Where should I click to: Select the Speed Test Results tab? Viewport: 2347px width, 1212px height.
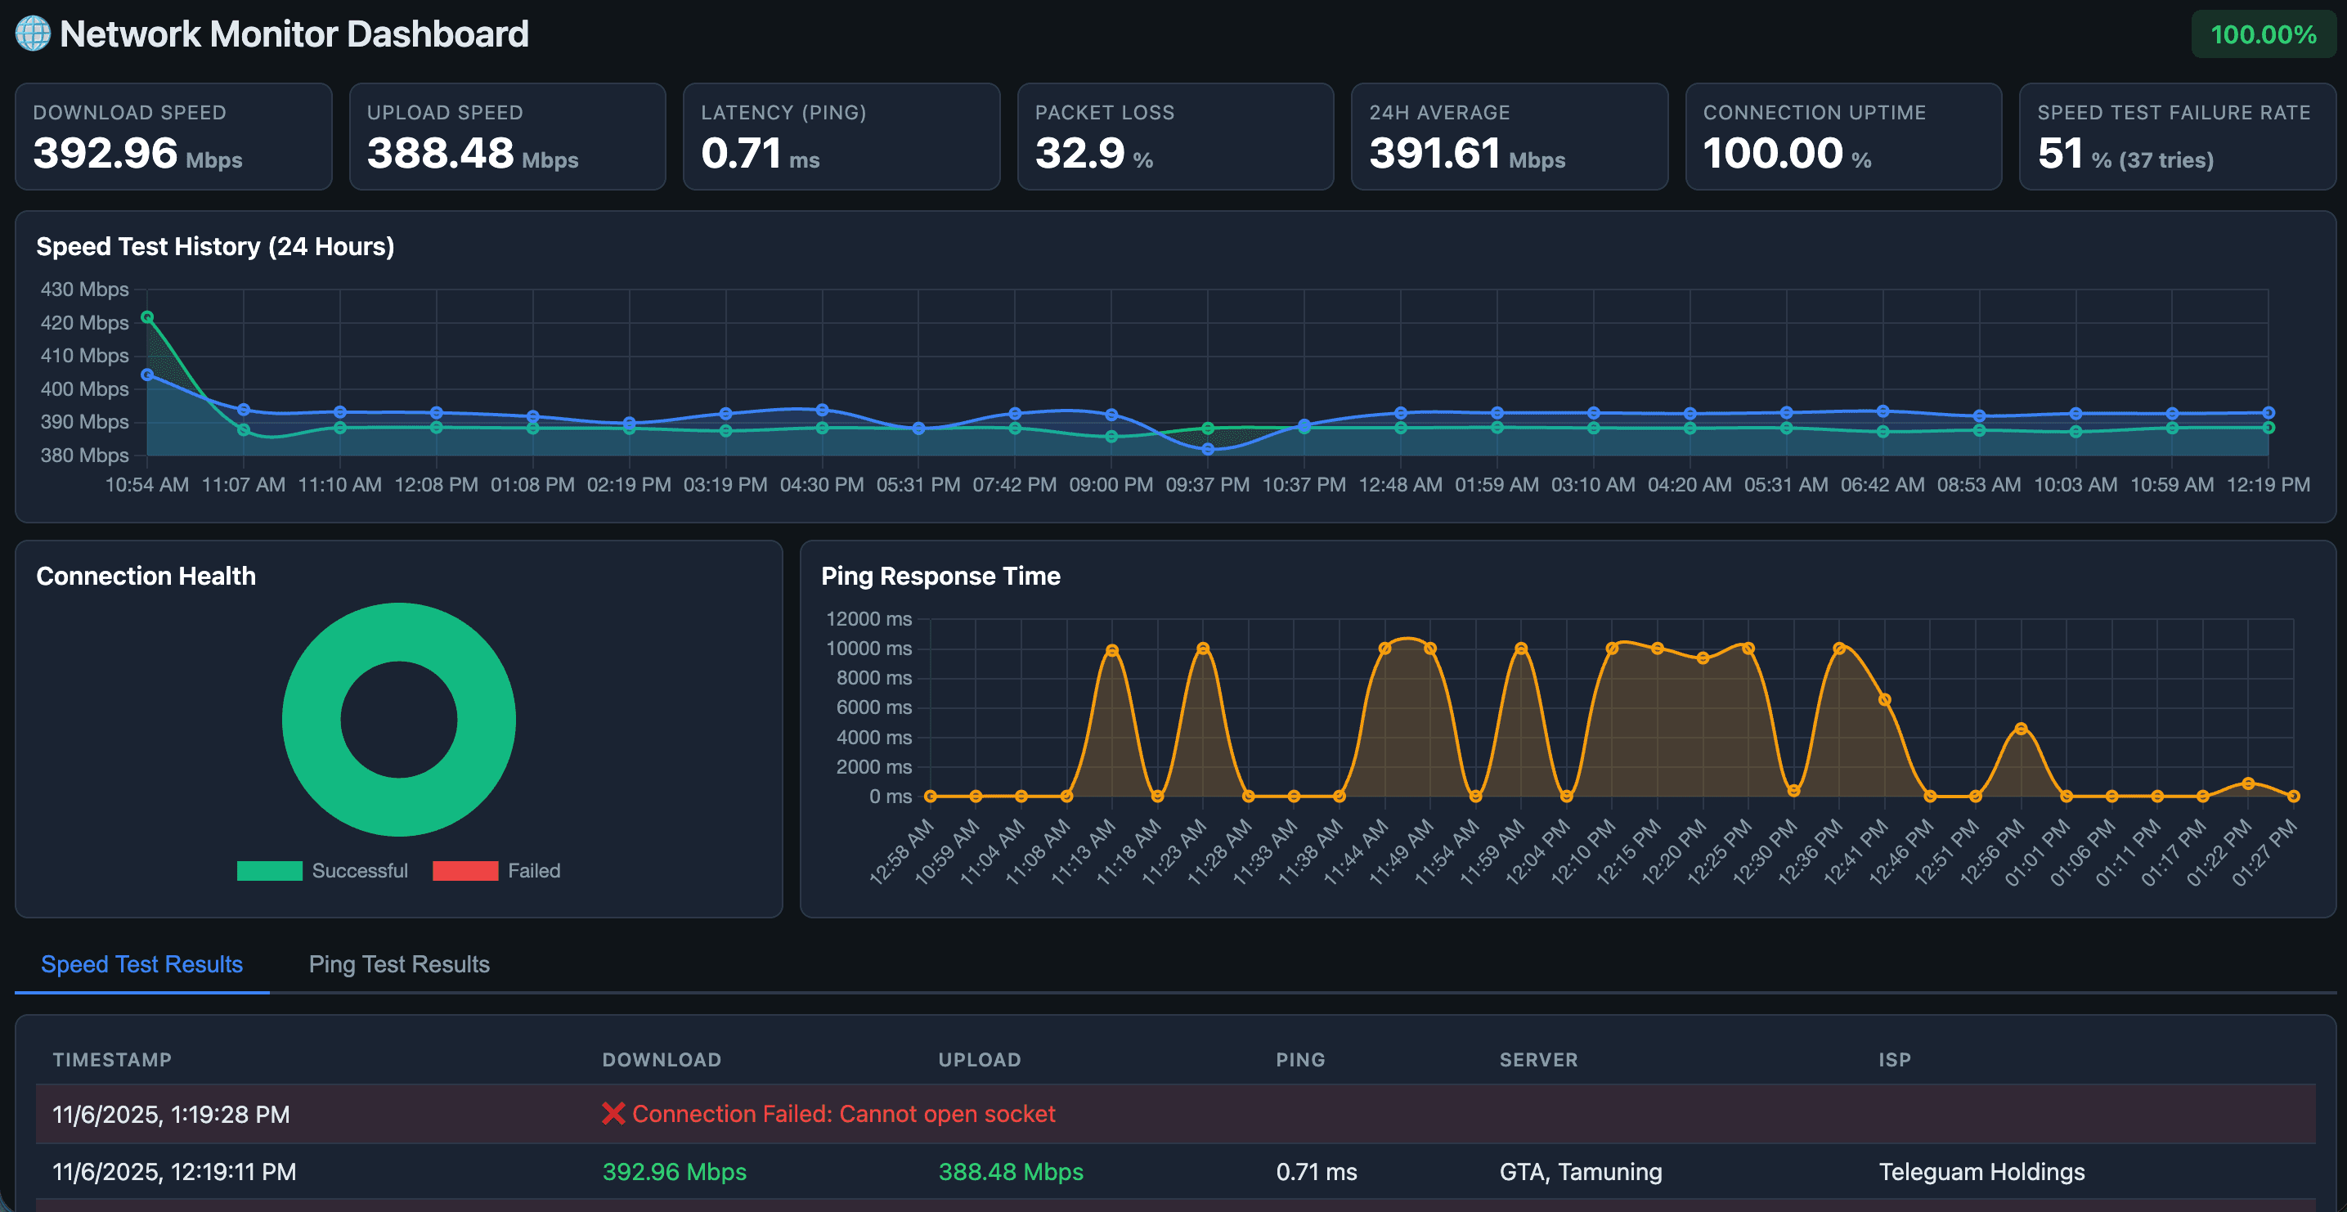(141, 964)
